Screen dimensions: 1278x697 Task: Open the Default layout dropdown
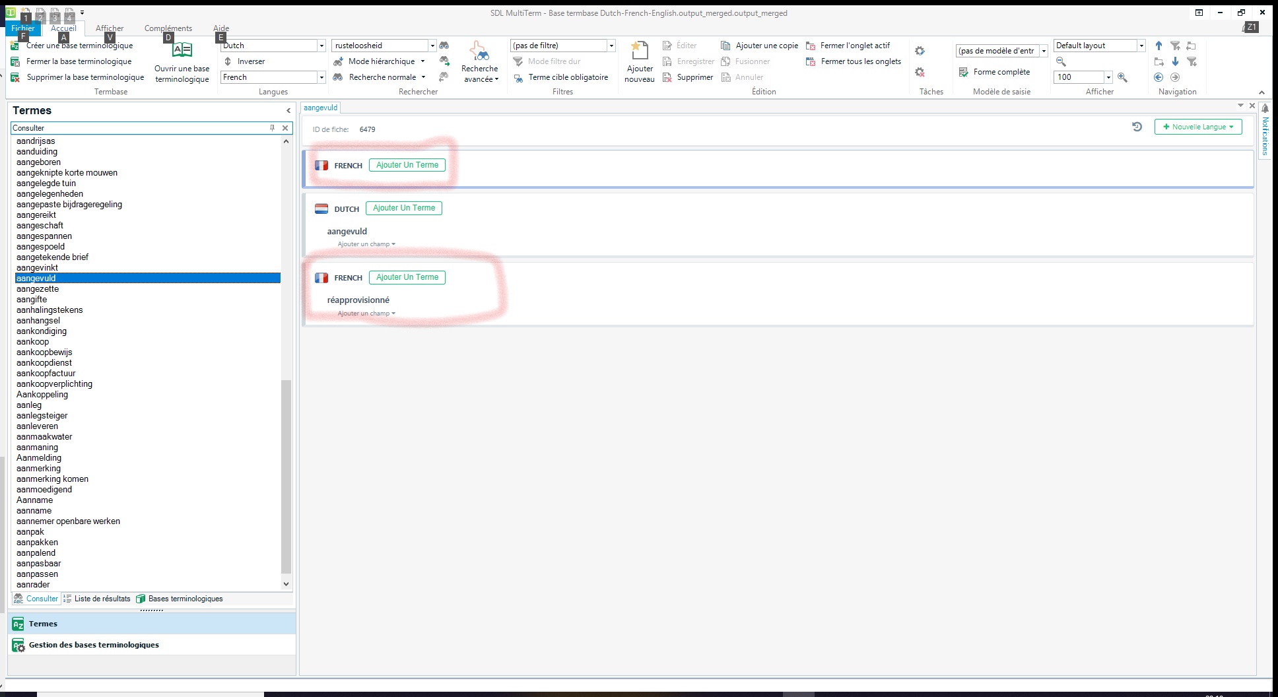(x=1141, y=46)
